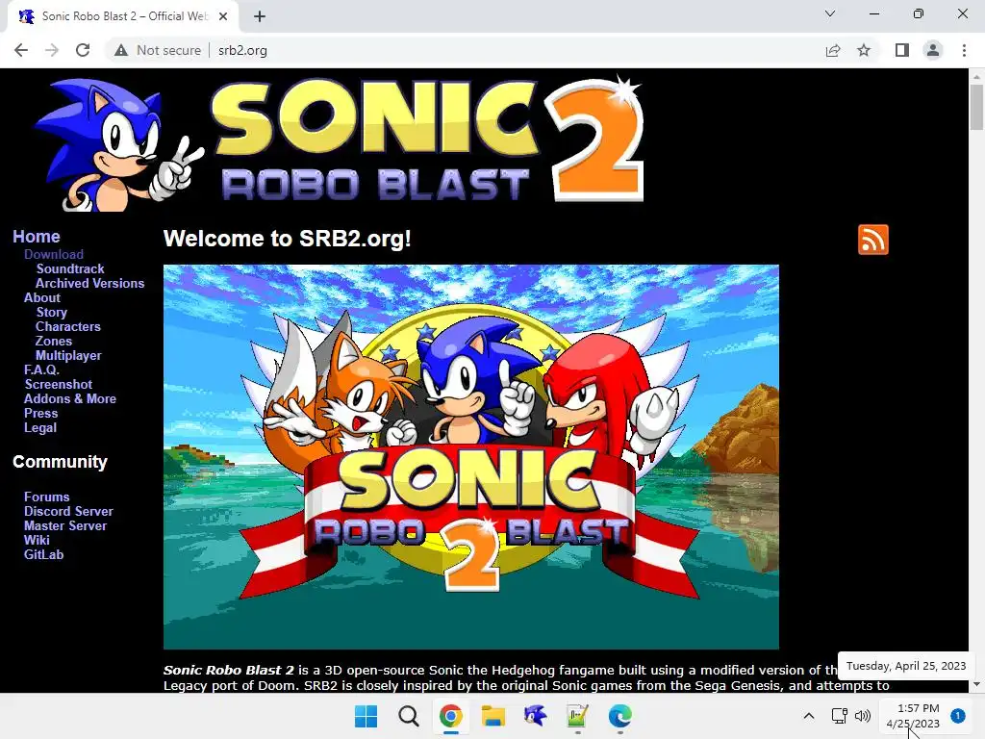Open the Characters link

(68, 326)
